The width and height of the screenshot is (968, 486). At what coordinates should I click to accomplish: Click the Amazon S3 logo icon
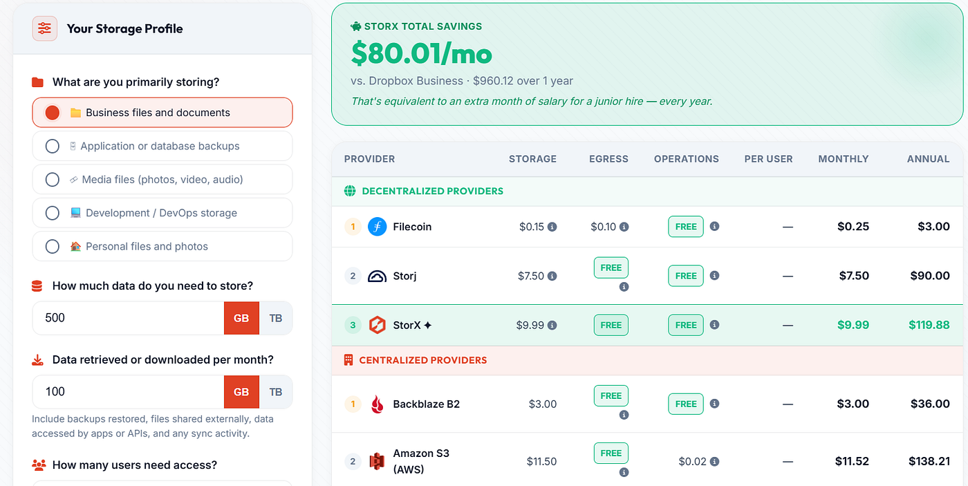pyautogui.click(x=377, y=461)
